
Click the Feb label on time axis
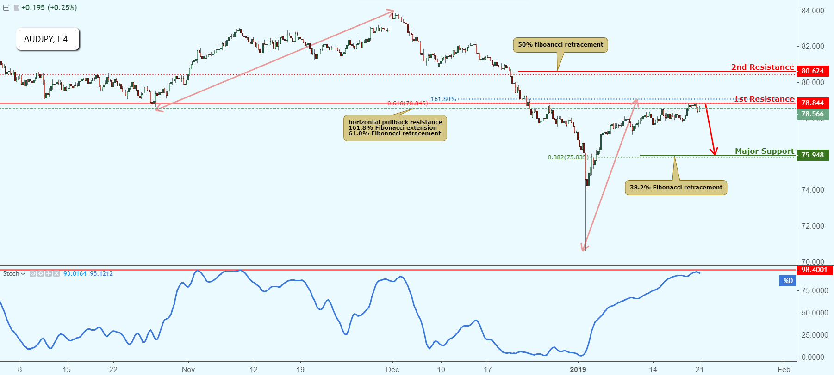(x=784, y=369)
